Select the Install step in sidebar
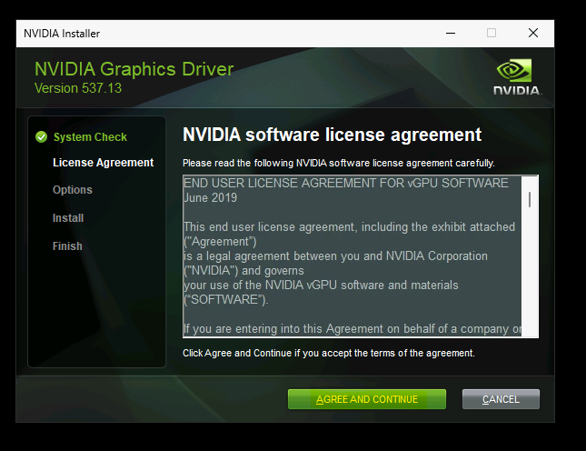 68,218
